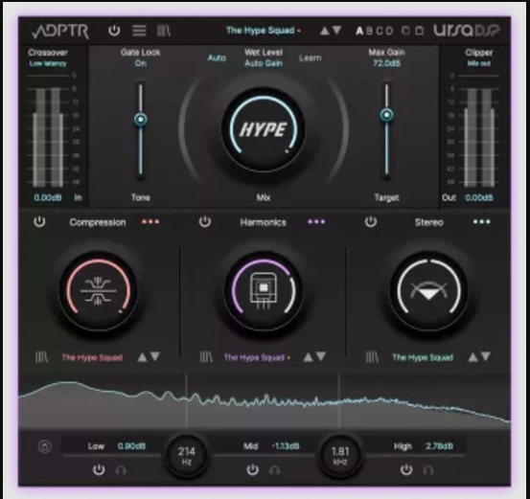This screenshot has width=530, height=499.
Task: Click the second paste-state square icon
Action: pos(420,31)
